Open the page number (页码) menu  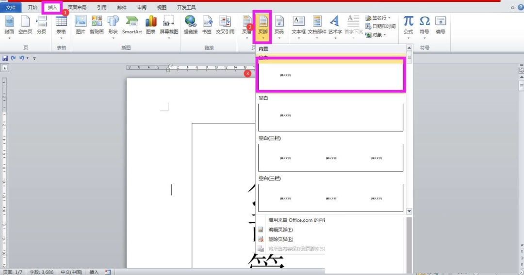(279, 27)
